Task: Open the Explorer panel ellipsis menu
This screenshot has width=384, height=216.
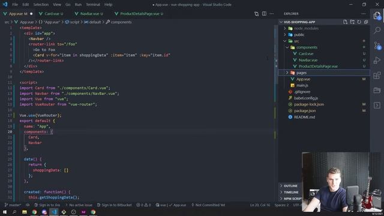Action: [x=364, y=14]
